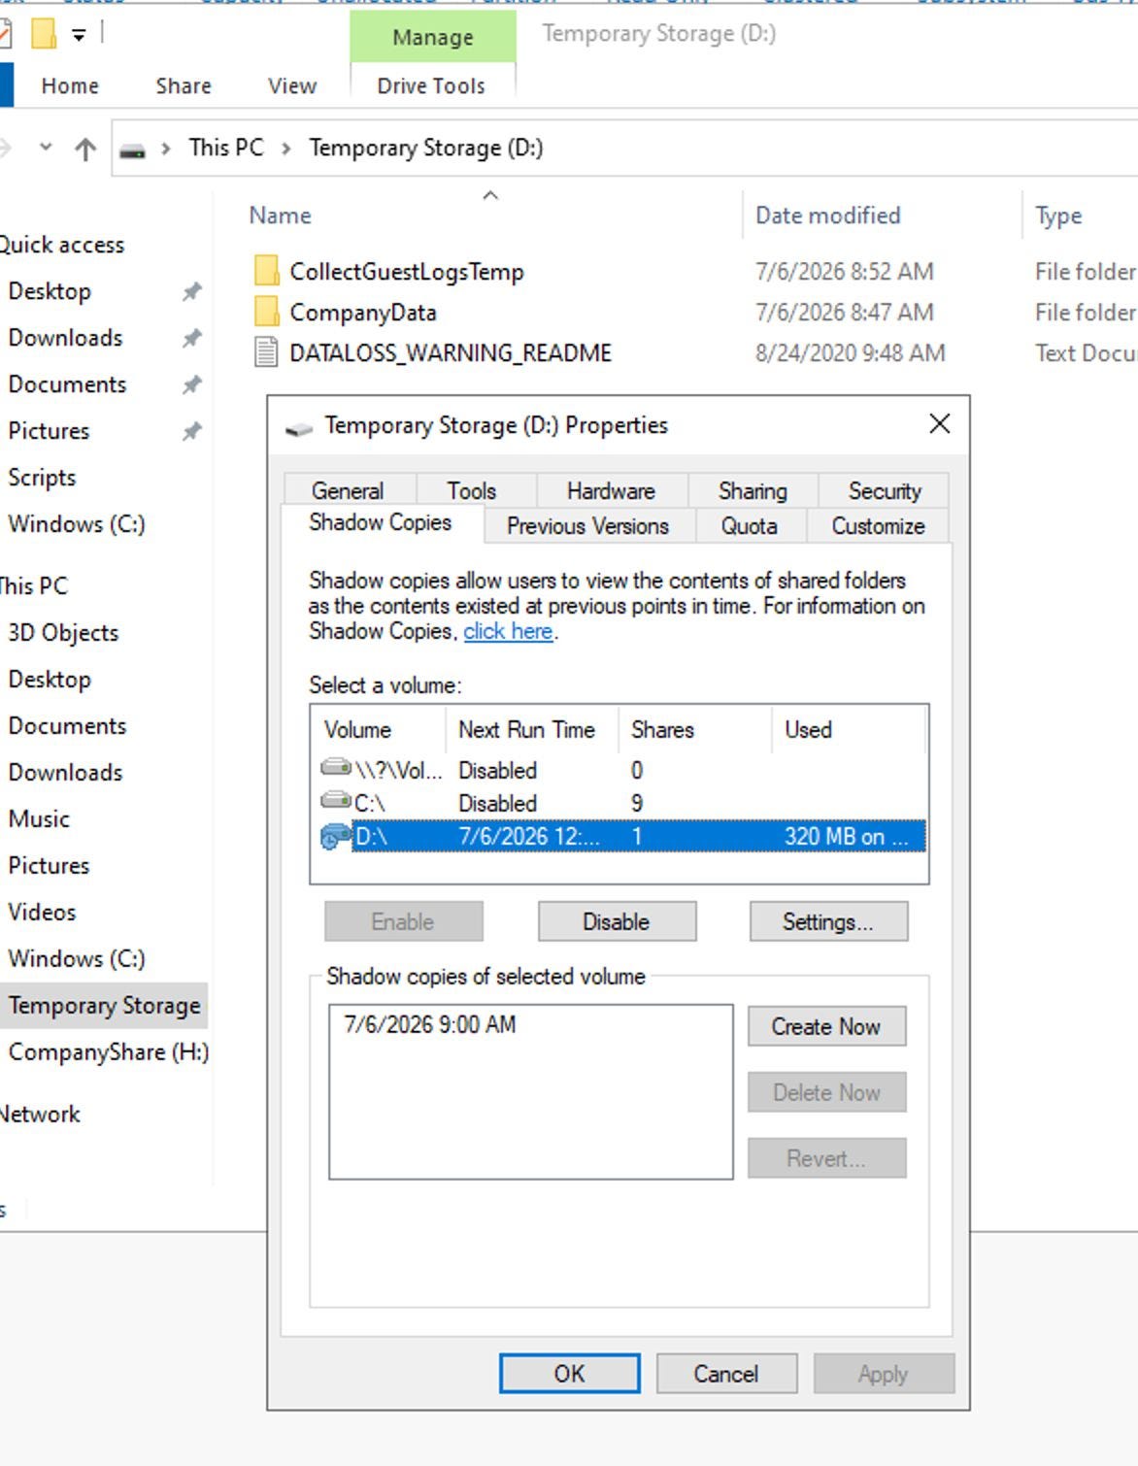Viewport: 1138px width, 1466px height.
Task: Expand the chevron after This PC in the address bar
Action: coord(286,149)
